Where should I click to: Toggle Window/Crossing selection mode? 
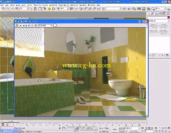tap(44, 9)
